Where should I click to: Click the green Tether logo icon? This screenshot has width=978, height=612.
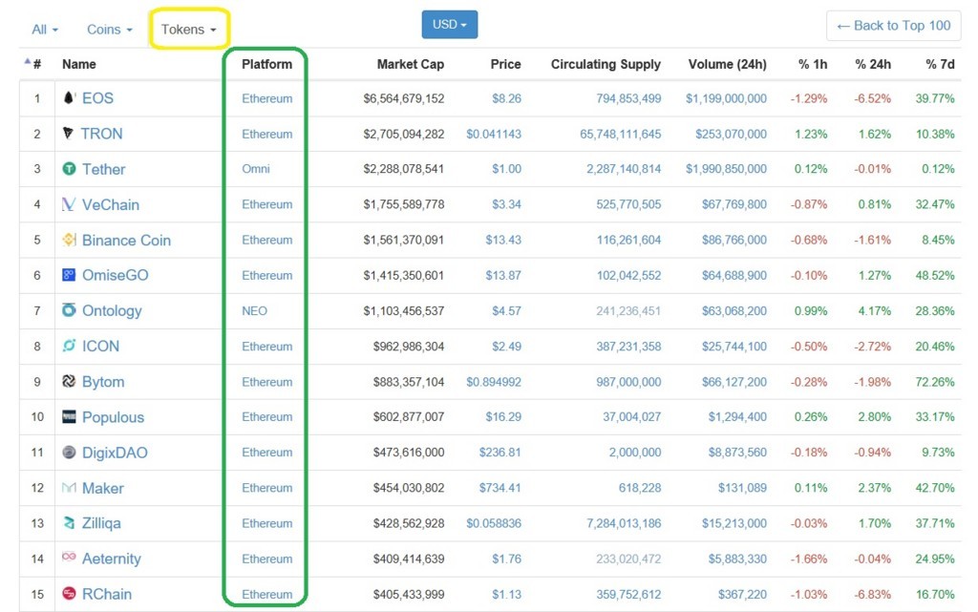[69, 169]
